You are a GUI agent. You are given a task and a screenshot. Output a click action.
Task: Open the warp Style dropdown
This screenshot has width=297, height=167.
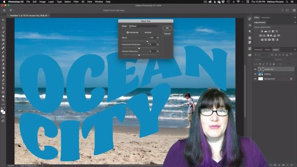click(143, 26)
